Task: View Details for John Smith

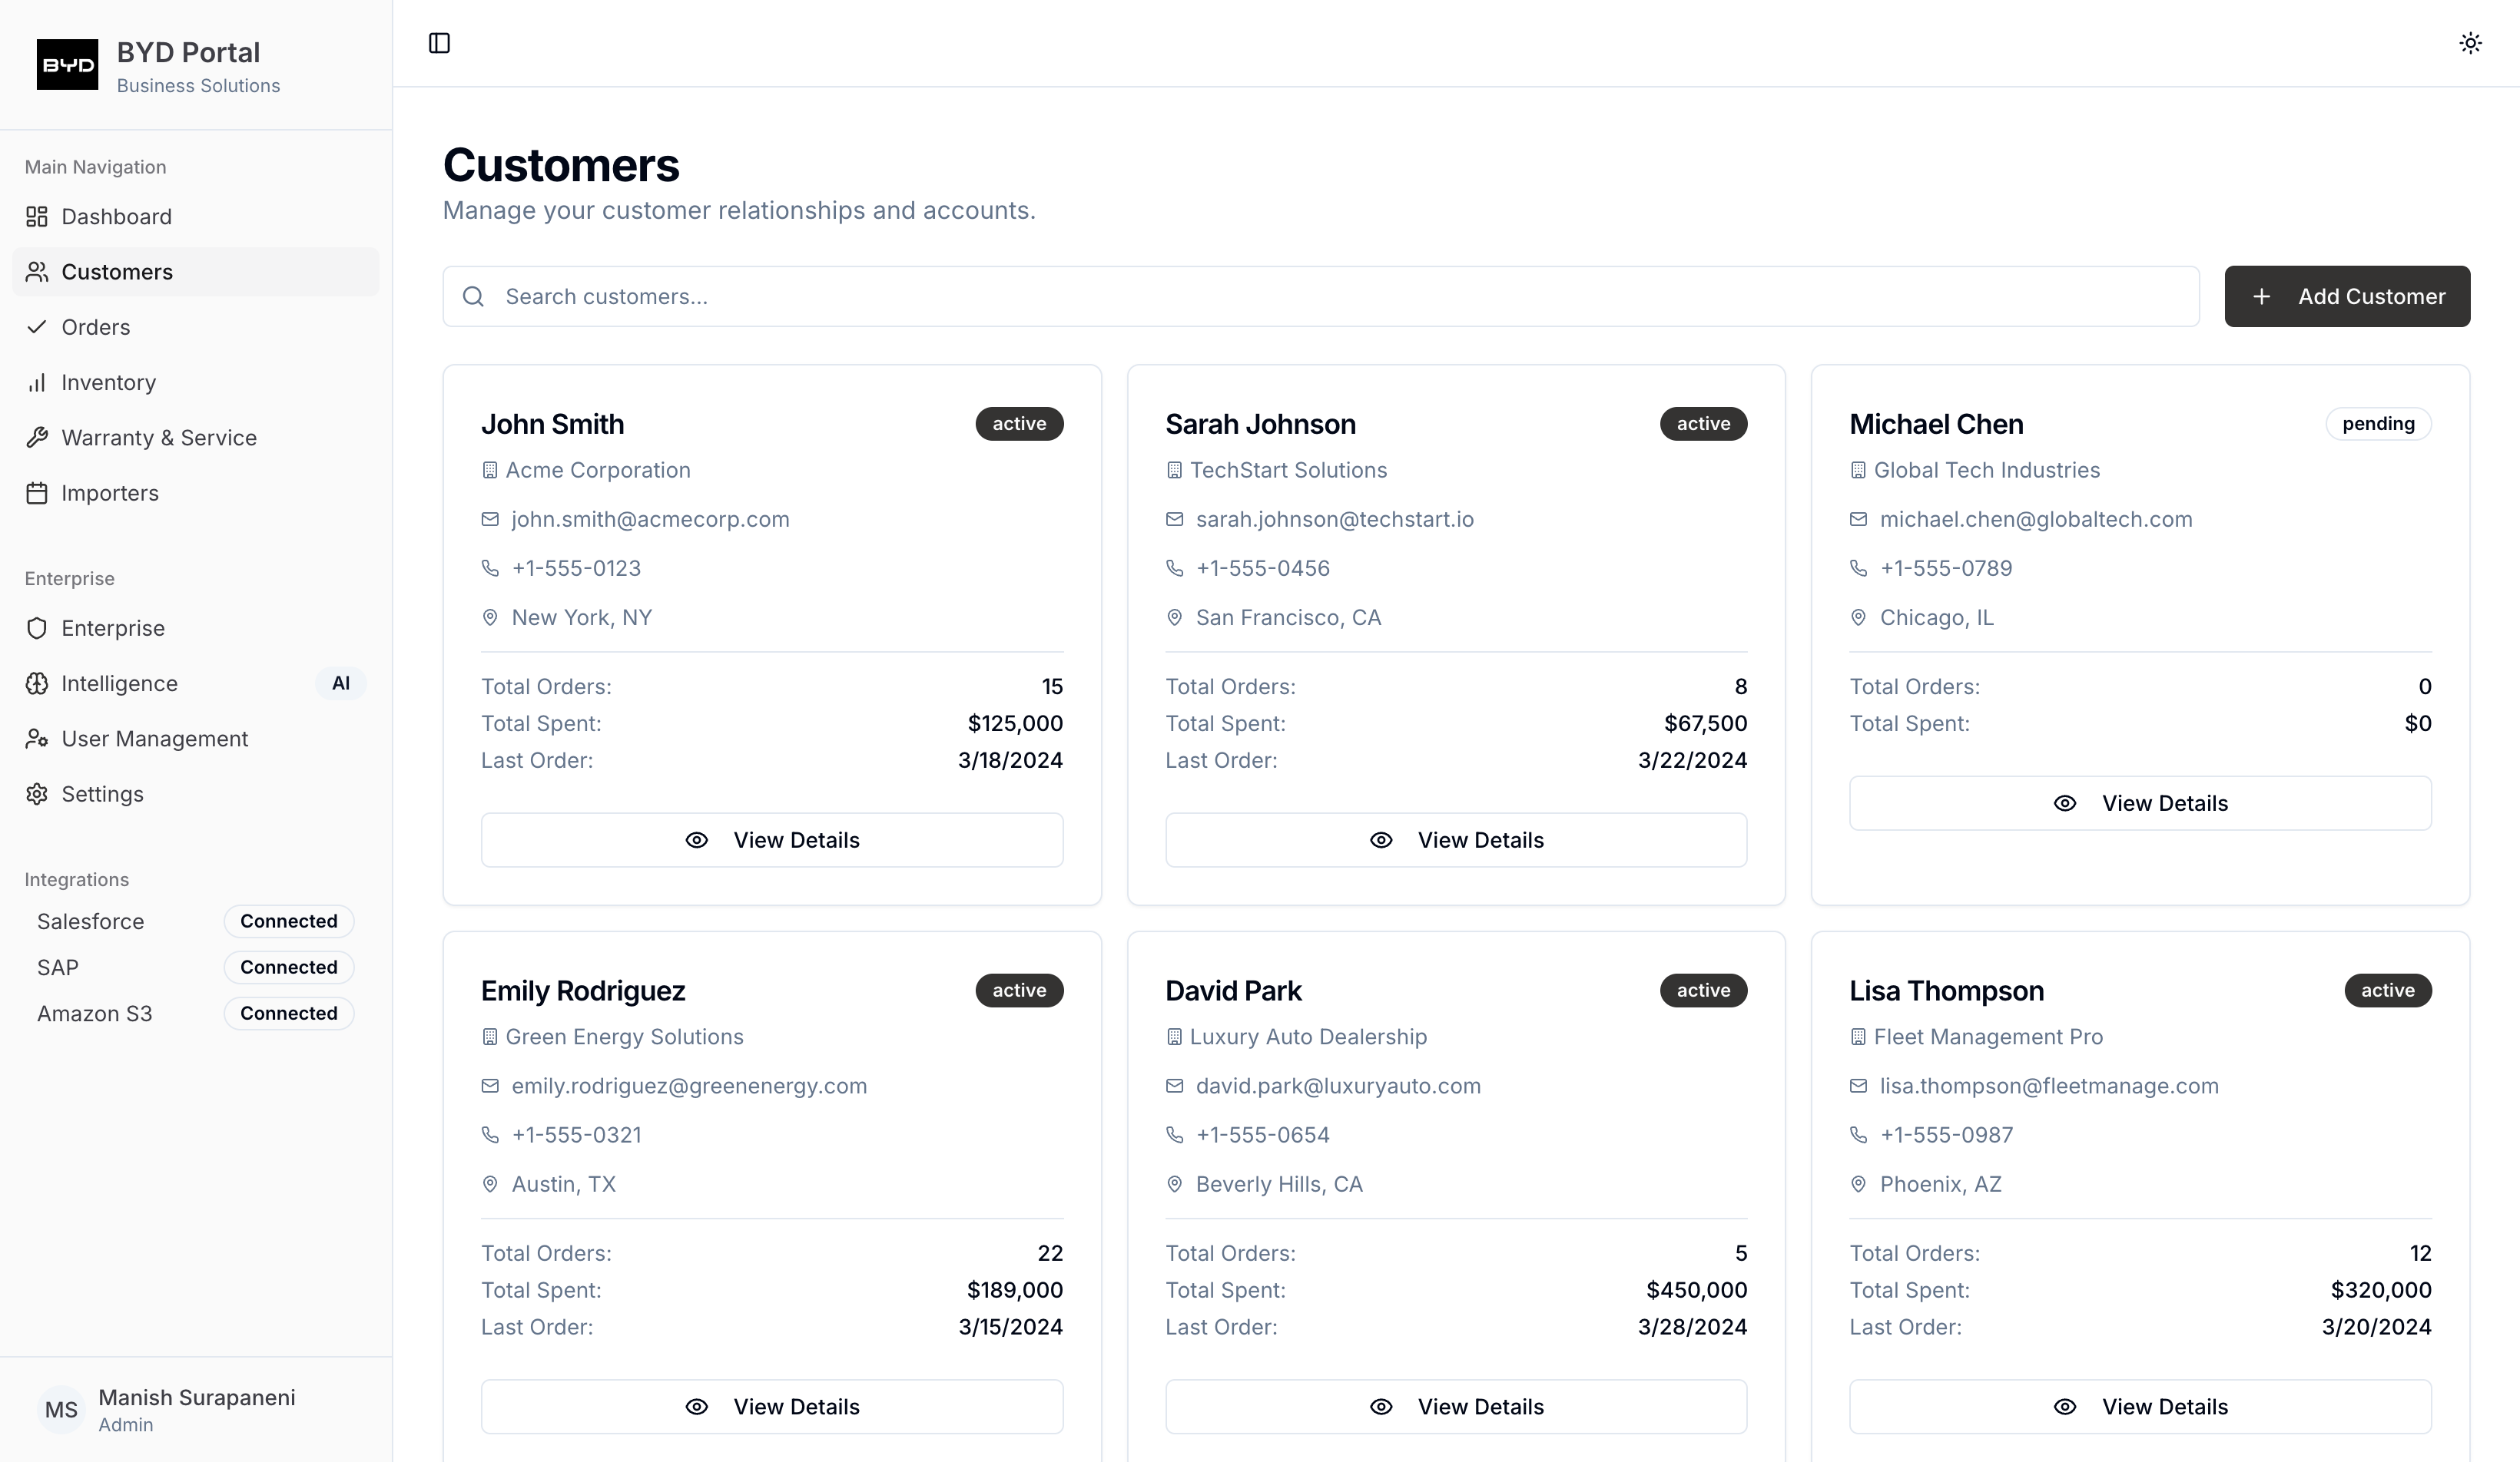Action: point(772,839)
